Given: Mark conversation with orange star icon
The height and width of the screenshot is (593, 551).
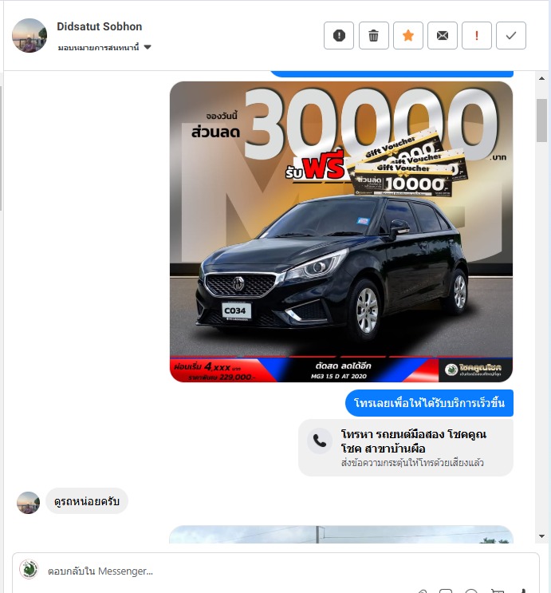Looking at the screenshot, I should point(407,36).
